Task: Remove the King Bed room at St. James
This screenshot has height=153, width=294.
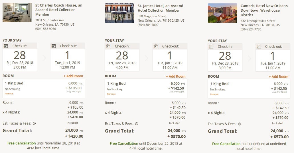Action: click(x=111, y=94)
